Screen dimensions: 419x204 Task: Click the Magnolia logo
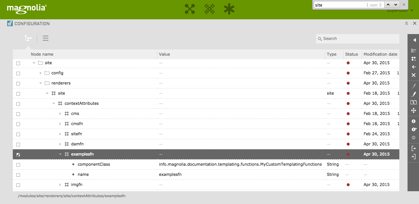pos(27,9)
